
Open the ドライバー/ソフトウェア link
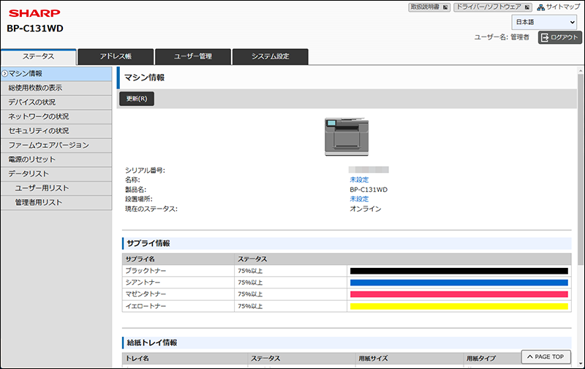click(x=493, y=7)
